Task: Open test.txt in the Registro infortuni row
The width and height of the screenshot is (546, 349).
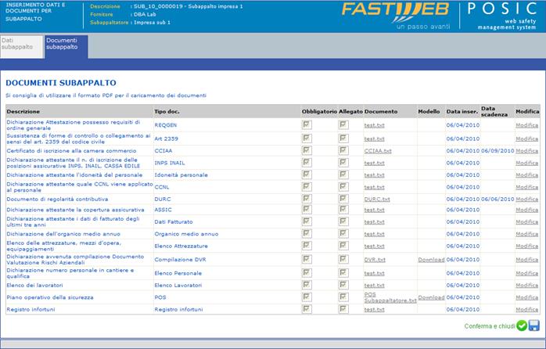Action: tap(375, 309)
